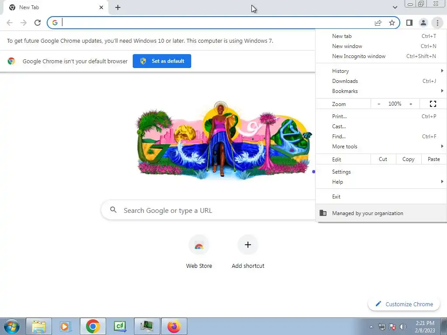The width and height of the screenshot is (447, 335).
Task: Click the volume speaker tray icon
Action: pyautogui.click(x=403, y=327)
